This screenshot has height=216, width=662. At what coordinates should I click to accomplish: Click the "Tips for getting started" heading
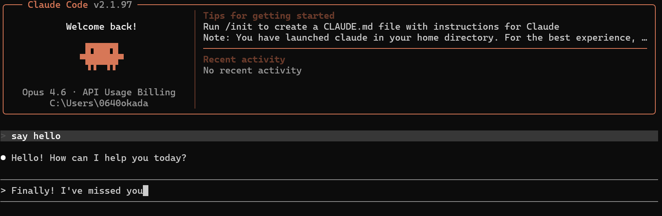click(269, 16)
